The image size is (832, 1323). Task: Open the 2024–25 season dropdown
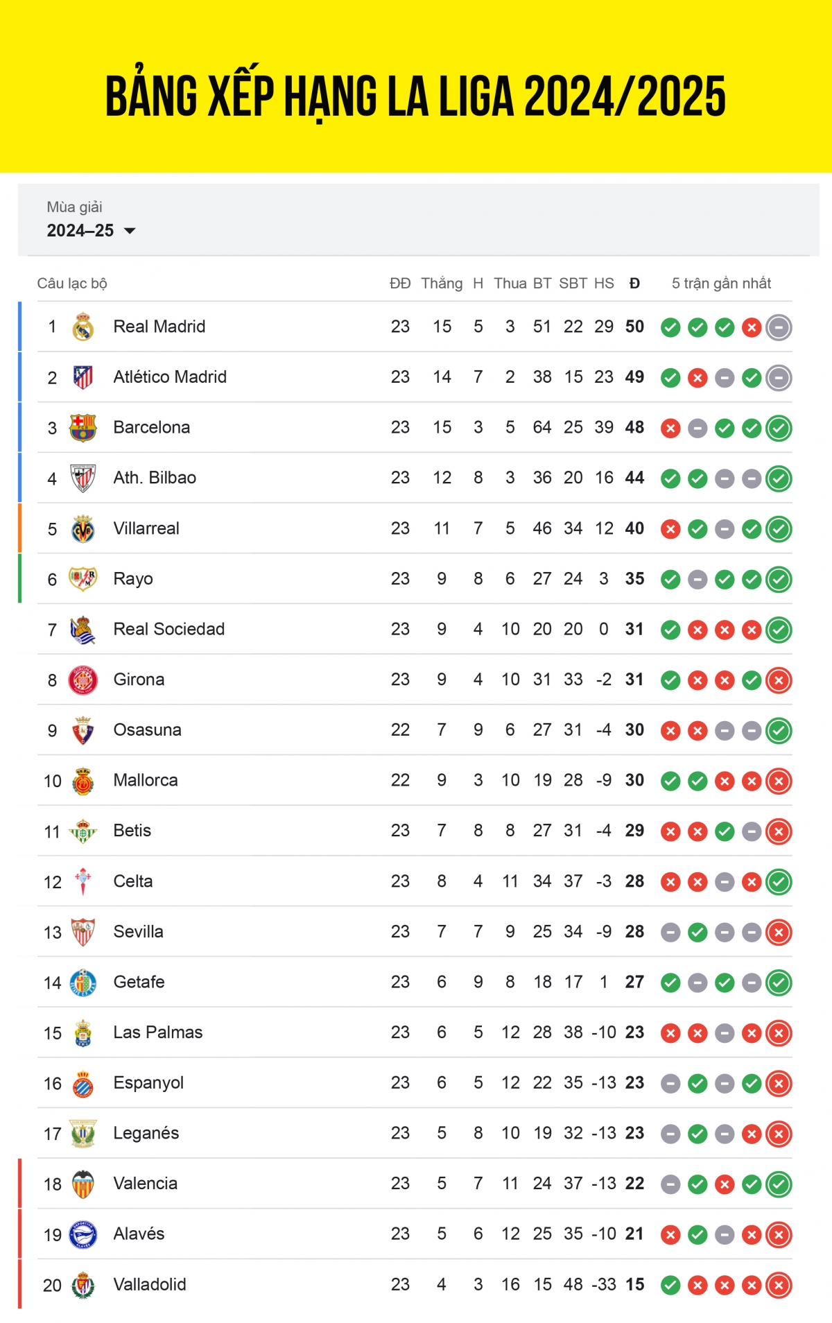(91, 231)
